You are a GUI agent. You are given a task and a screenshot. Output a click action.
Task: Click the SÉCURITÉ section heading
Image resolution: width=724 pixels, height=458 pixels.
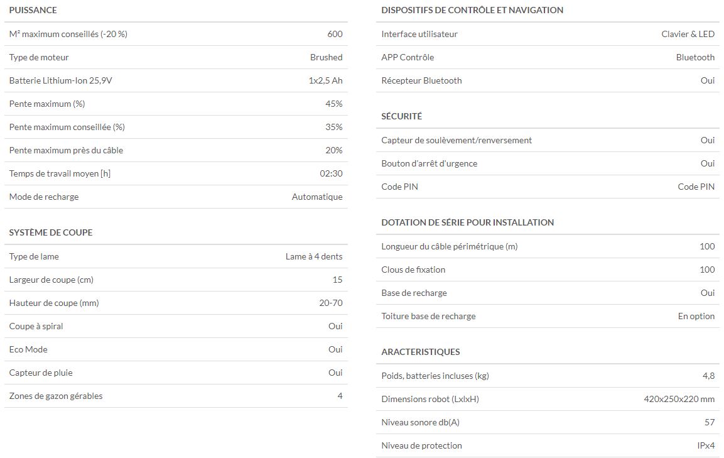(x=401, y=116)
